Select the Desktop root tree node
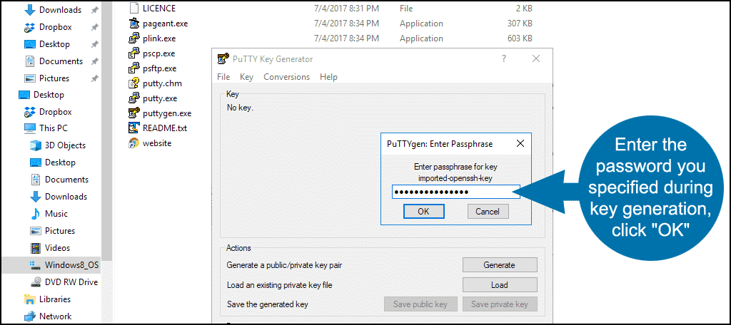The width and height of the screenshot is (731, 325). tap(49, 95)
